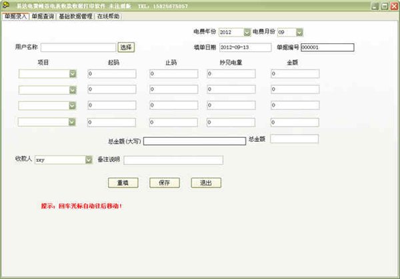Click the first row 金额 field
The image size is (400, 279).
point(295,74)
